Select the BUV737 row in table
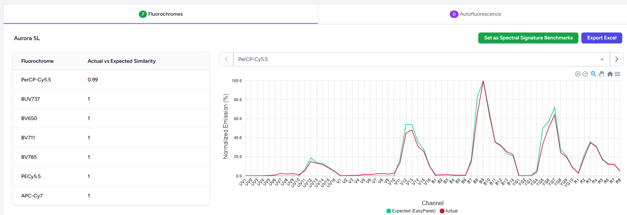This screenshot has height=215, width=627. [111, 99]
